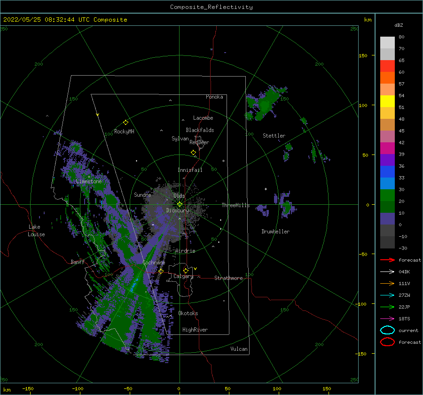Click the Ponoka city label
The width and height of the screenshot is (423, 395).
point(214,97)
